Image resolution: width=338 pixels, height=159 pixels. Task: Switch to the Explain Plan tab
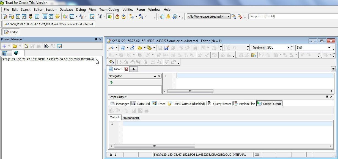pos(244,104)
